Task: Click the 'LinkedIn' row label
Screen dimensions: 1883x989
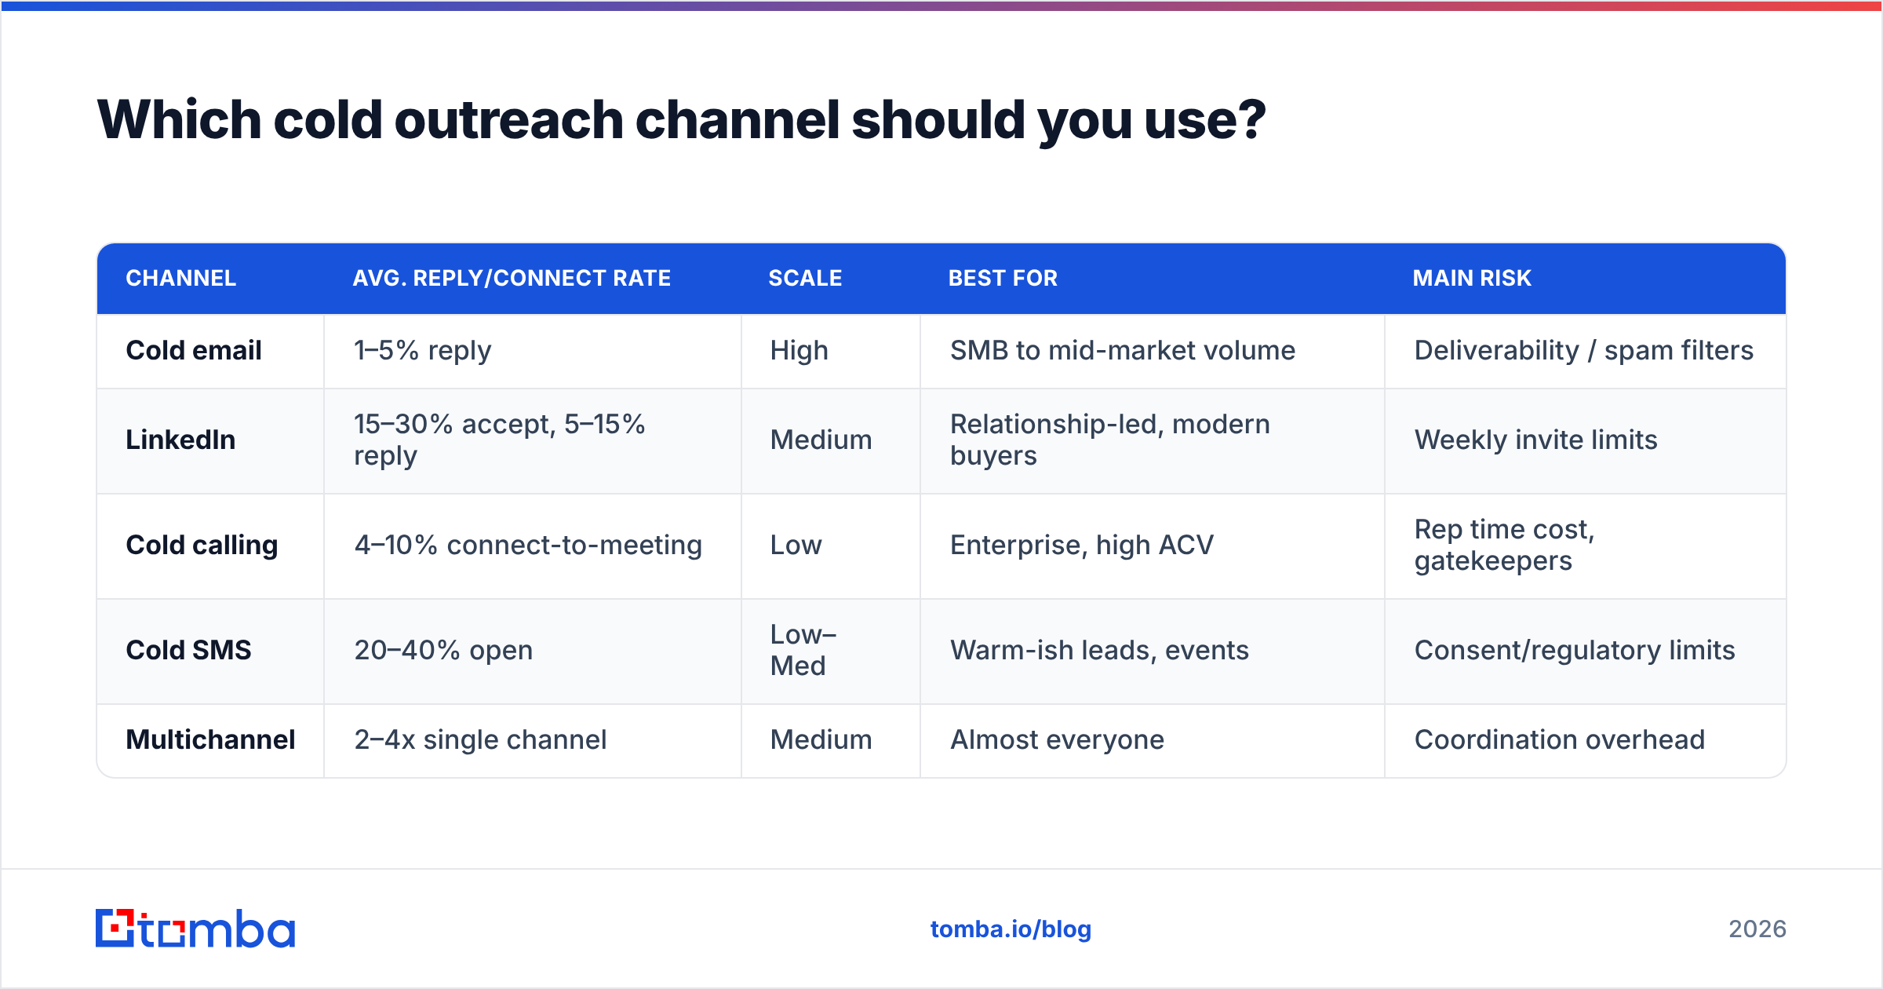Action: [180, 440]
